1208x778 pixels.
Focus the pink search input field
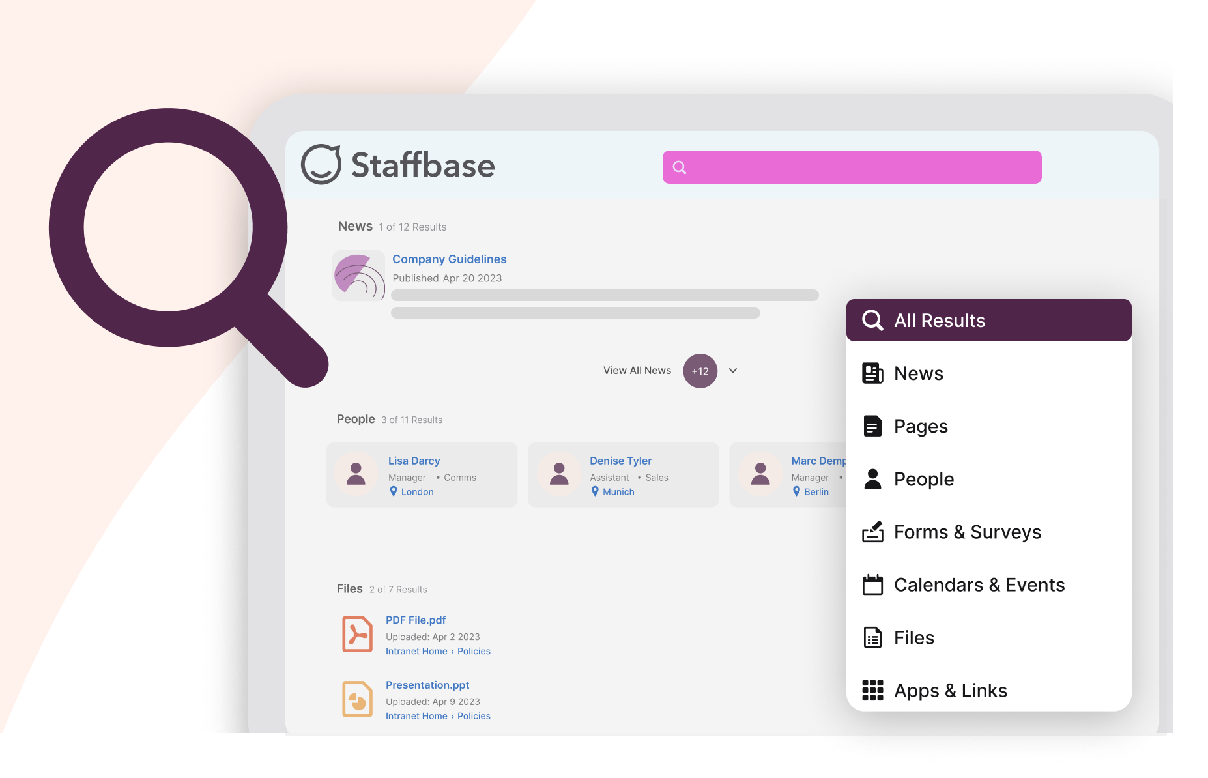[x=852, y=167]
